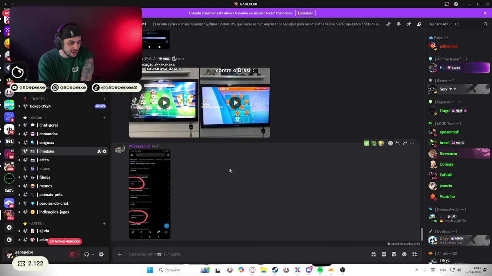Open the apps launcher icon
The image size is (492, 276).
tap(415, 254)
